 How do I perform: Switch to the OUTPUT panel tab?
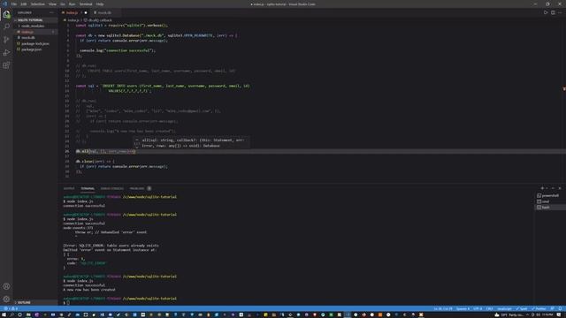(69, 188)
